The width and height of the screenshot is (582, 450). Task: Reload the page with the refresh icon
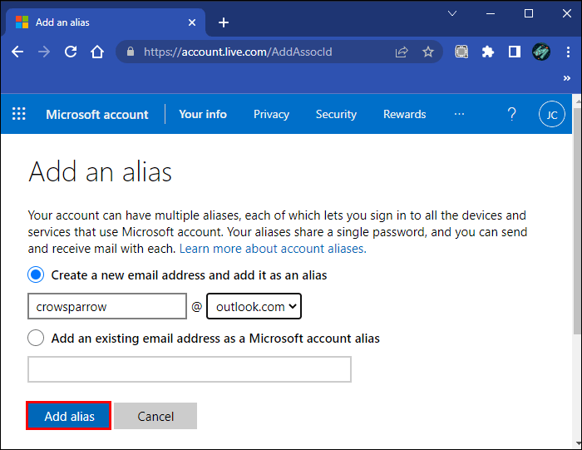click(x=71, y=52)
